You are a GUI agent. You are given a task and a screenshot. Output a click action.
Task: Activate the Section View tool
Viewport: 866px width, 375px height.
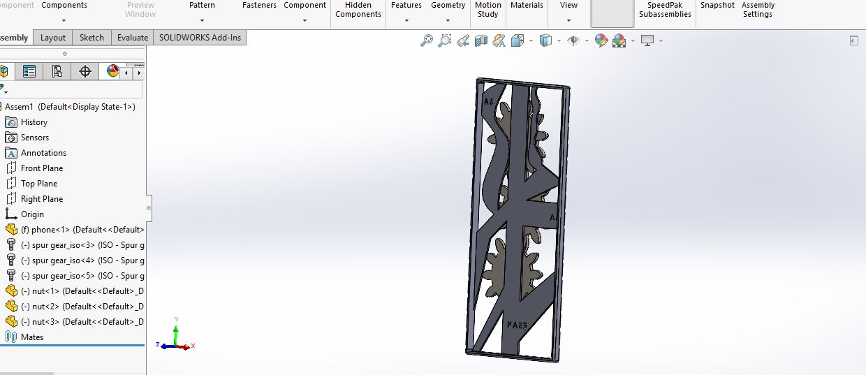tap(480, 41)
